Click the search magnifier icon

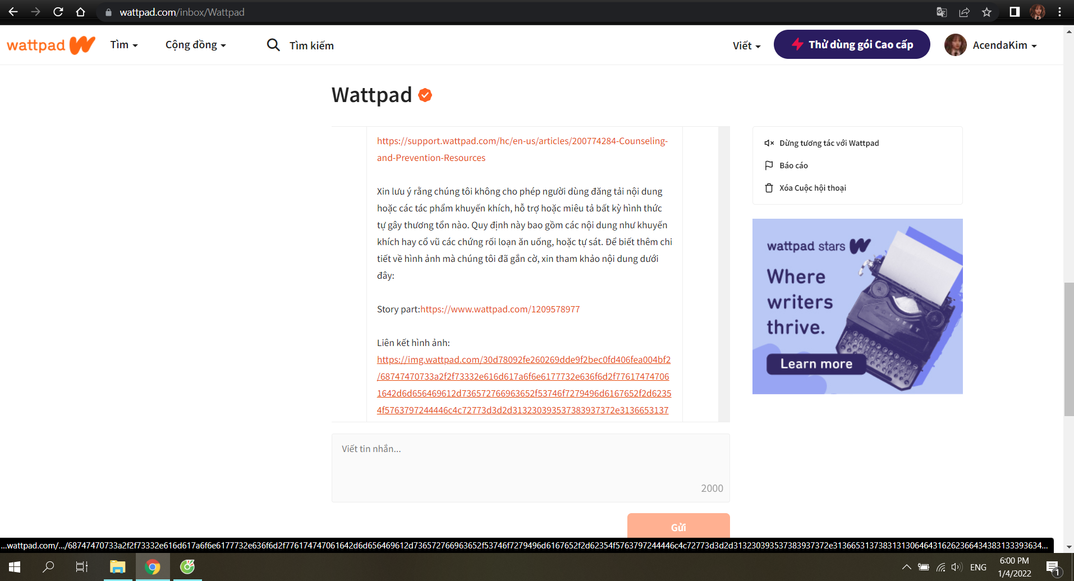[x=273, y=45]
